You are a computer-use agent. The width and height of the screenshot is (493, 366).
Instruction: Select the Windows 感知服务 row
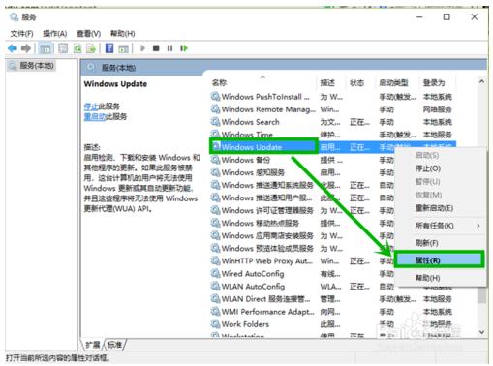coord(302,172)
